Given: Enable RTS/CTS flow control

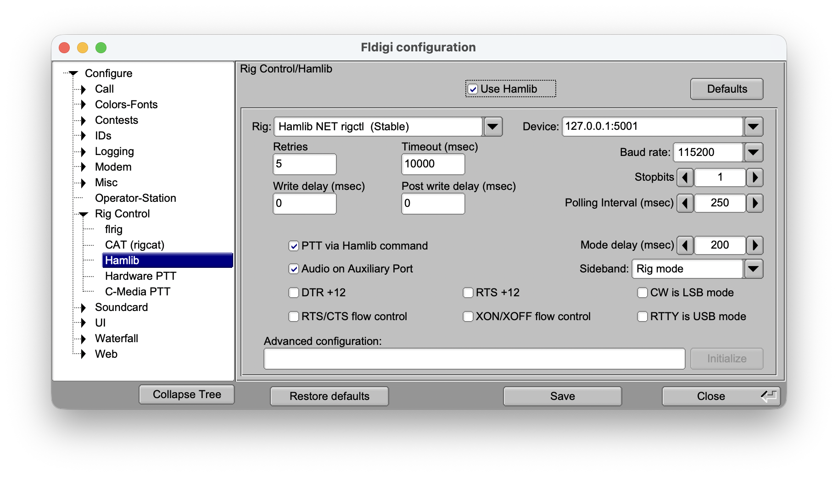Looking at the screenshot, I should pos(294,316).
